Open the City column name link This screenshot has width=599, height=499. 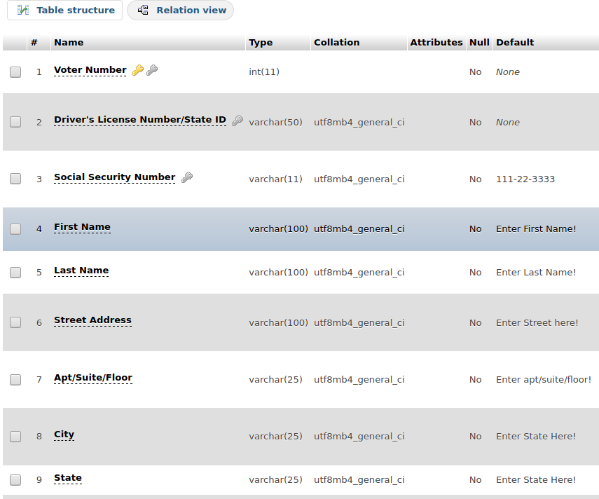[x=64, y=434]
